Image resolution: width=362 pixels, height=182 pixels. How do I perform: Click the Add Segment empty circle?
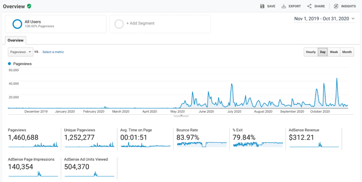119,24
